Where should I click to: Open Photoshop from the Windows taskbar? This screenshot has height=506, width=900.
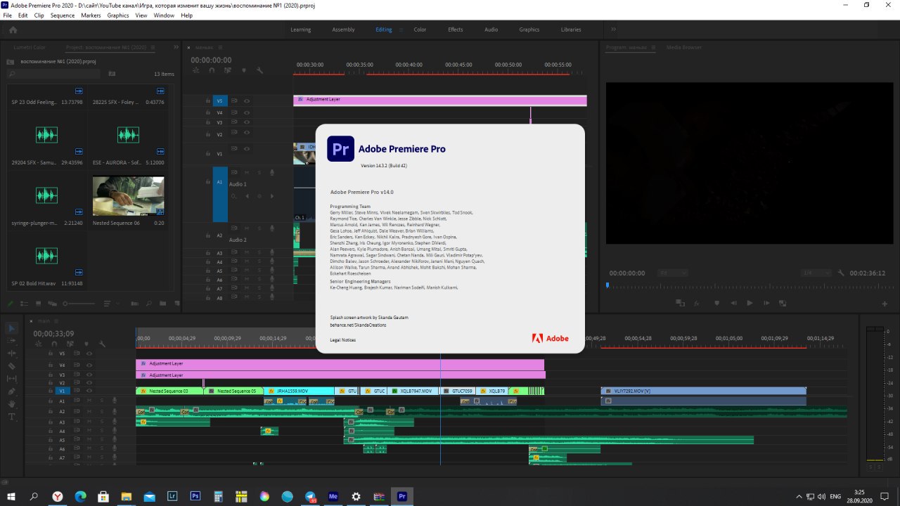[x=195, y=496]
